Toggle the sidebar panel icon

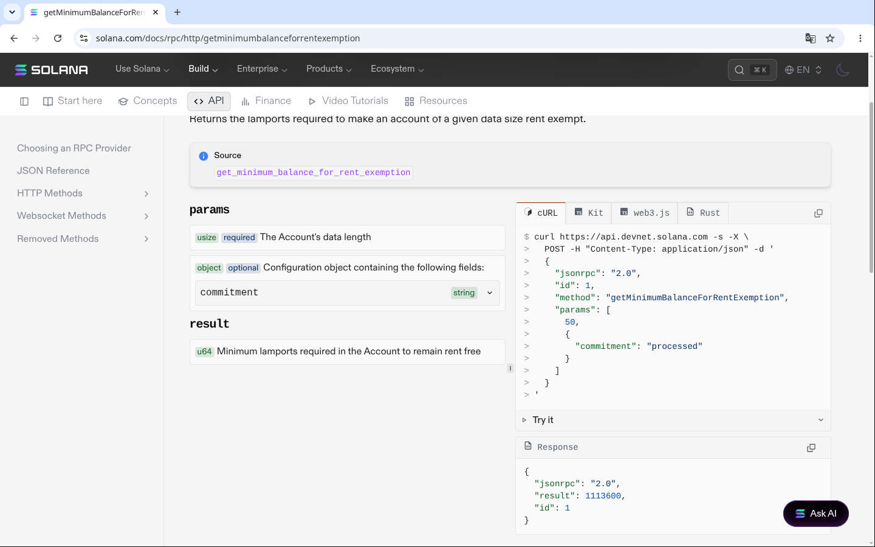24,101
